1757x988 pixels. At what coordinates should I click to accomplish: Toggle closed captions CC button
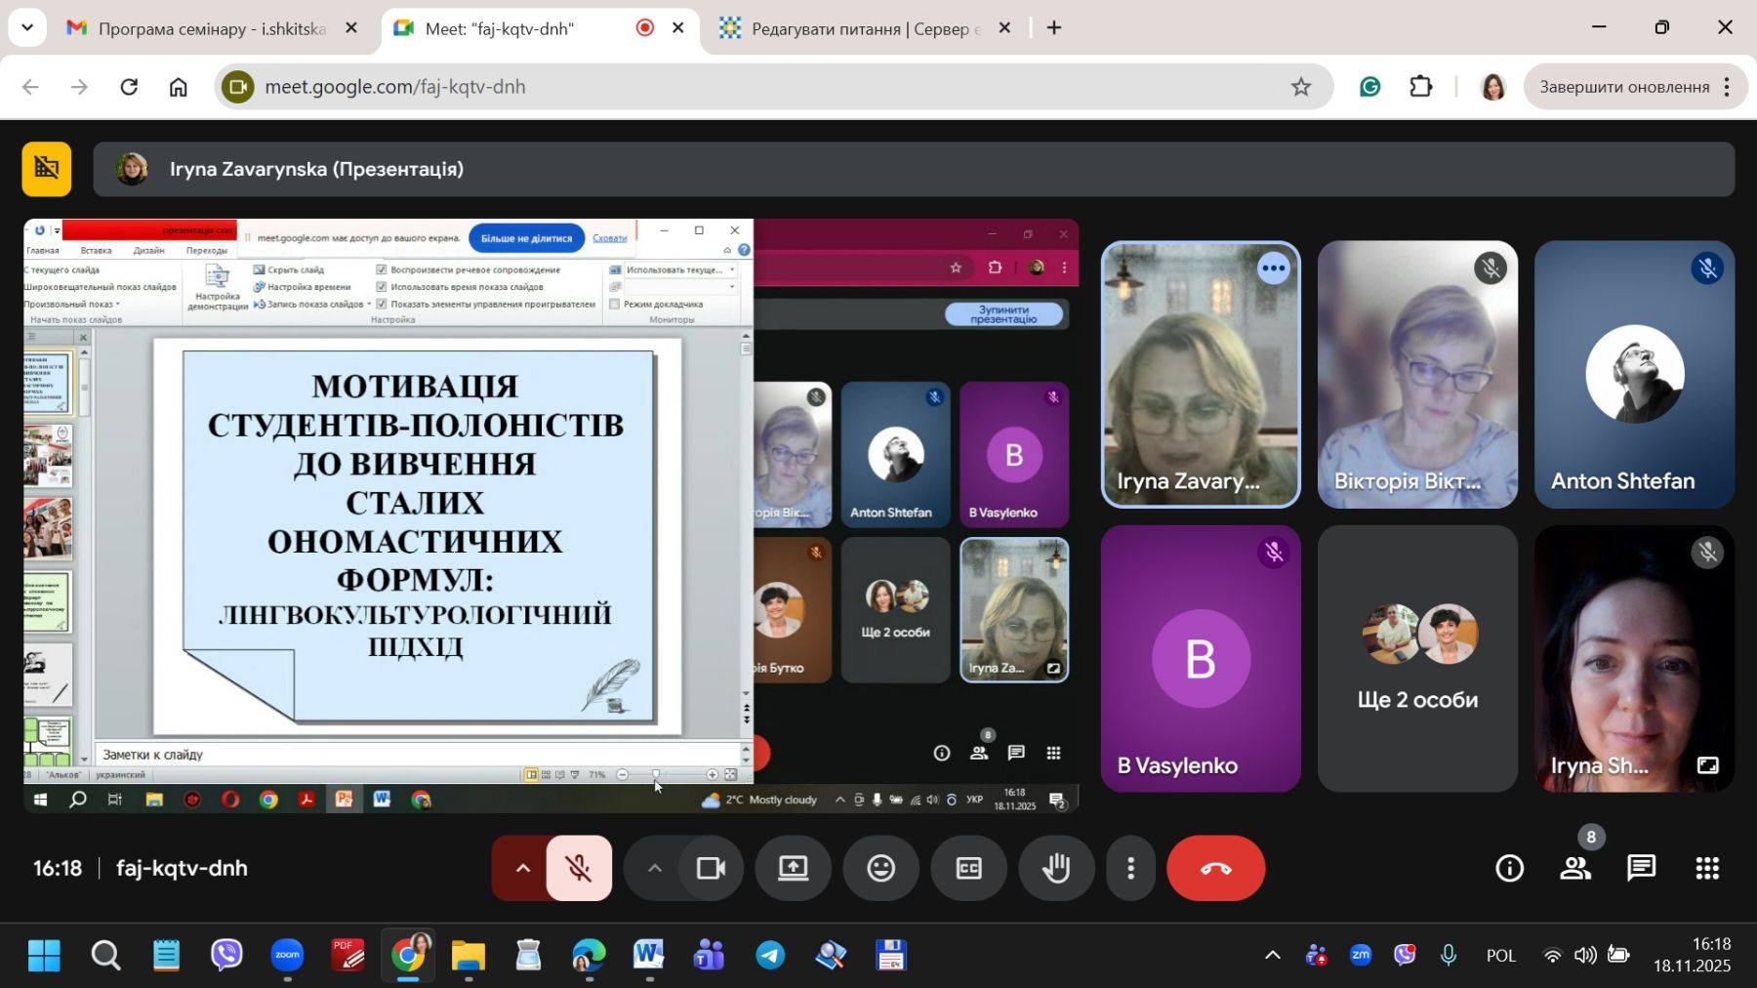point(968,868)
